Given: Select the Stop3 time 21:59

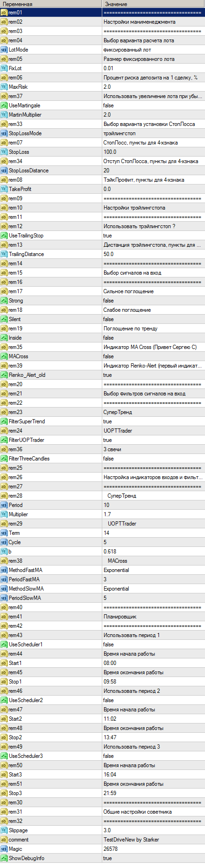Looking at the screenshot, I should (x=110, y=793).
